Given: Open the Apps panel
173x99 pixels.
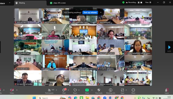Looking at the screenshot, I should point(122,91).
